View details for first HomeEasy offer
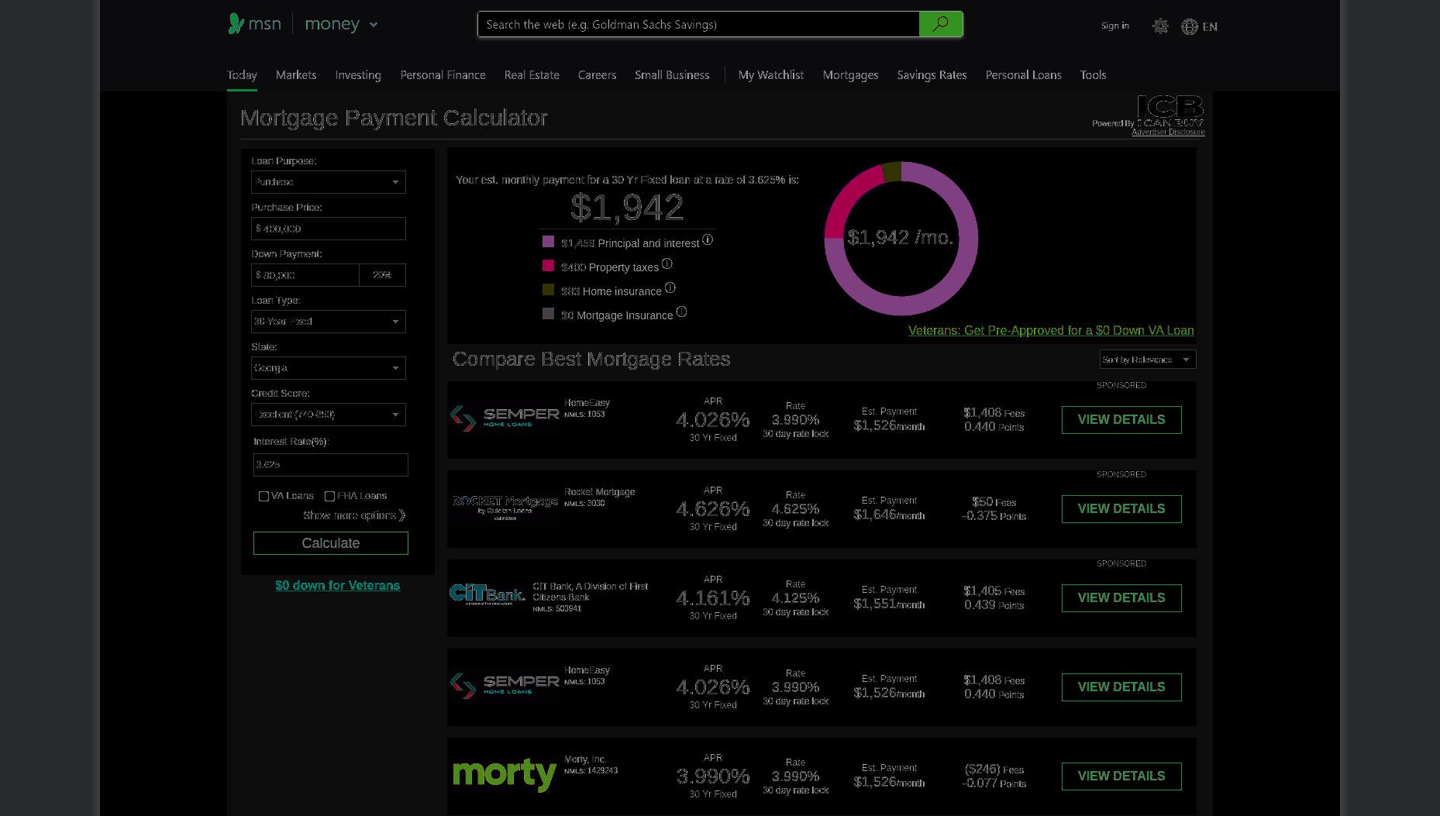Screen dimensions: 1440x816 point(1121,420)
